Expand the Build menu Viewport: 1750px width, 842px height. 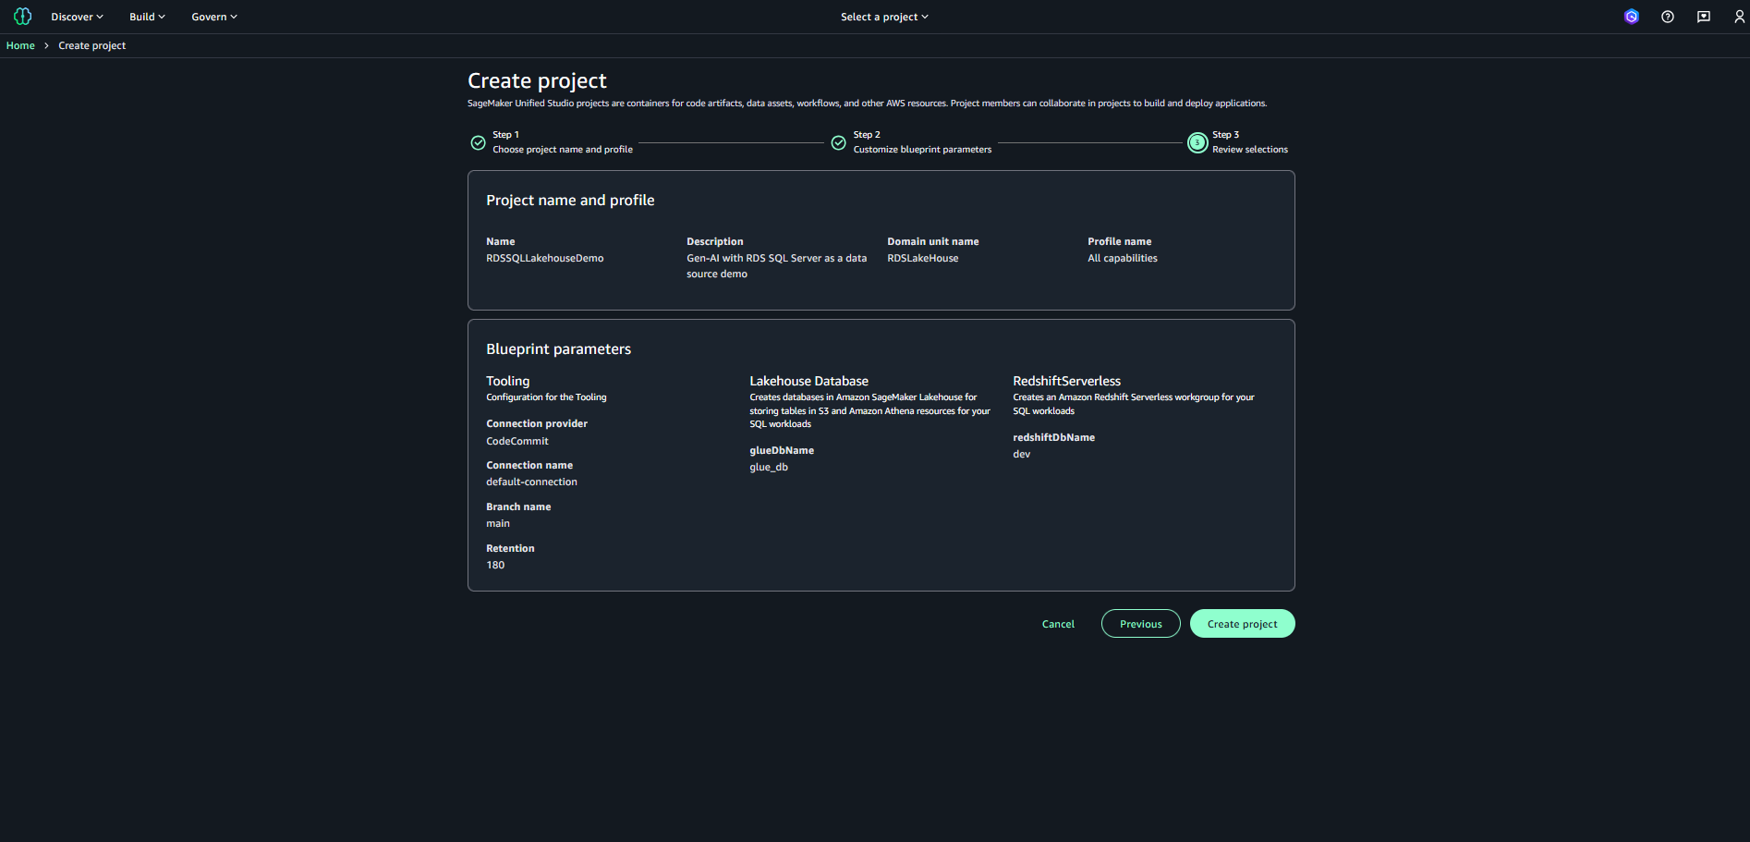pos(147,17)
